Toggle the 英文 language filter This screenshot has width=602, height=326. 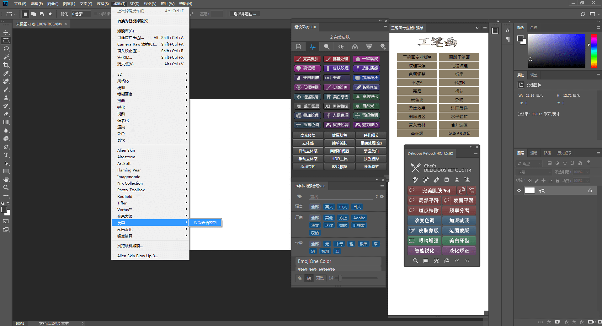click(x=329, y=207)
